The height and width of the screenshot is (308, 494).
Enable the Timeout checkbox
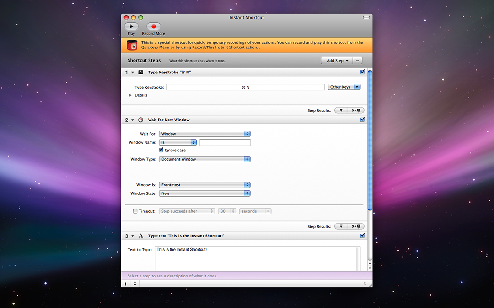(x=135, y=211)
